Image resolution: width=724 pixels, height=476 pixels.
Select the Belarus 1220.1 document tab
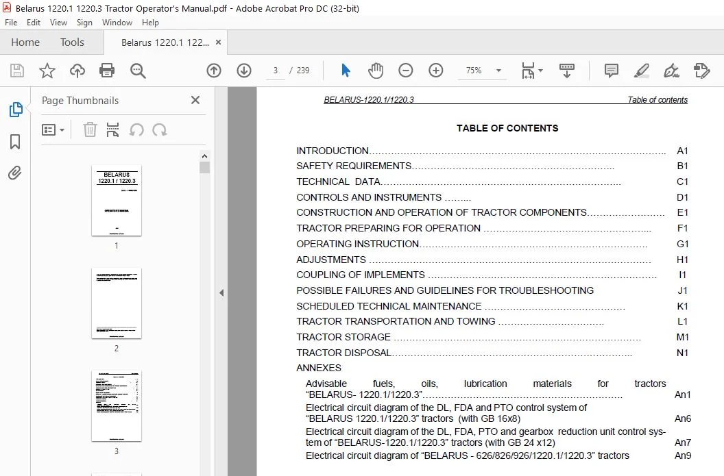(x=165, y=42)
